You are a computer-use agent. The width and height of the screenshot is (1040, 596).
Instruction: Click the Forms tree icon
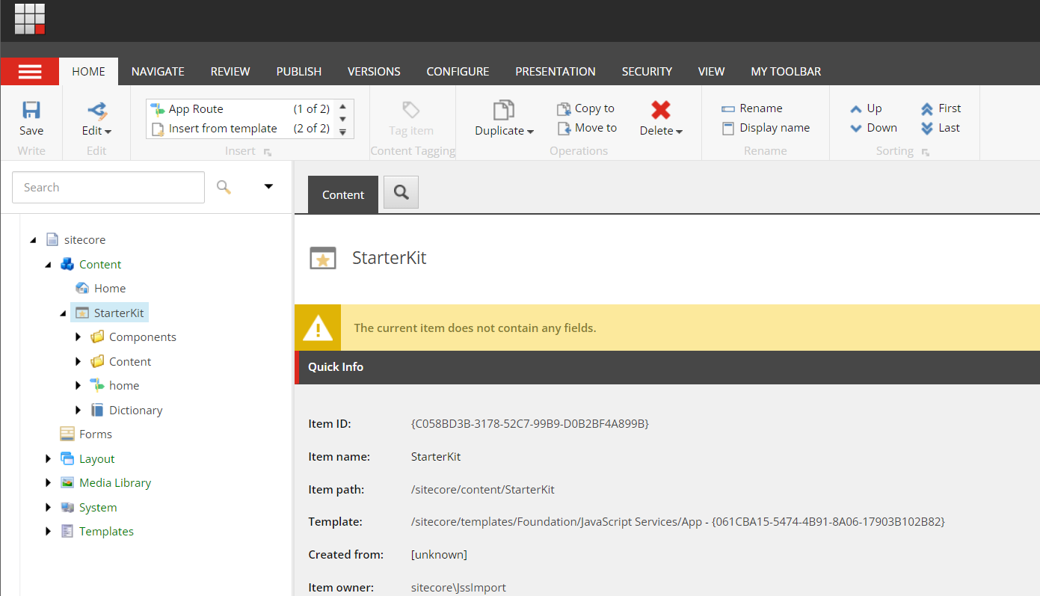pos(67,434)
